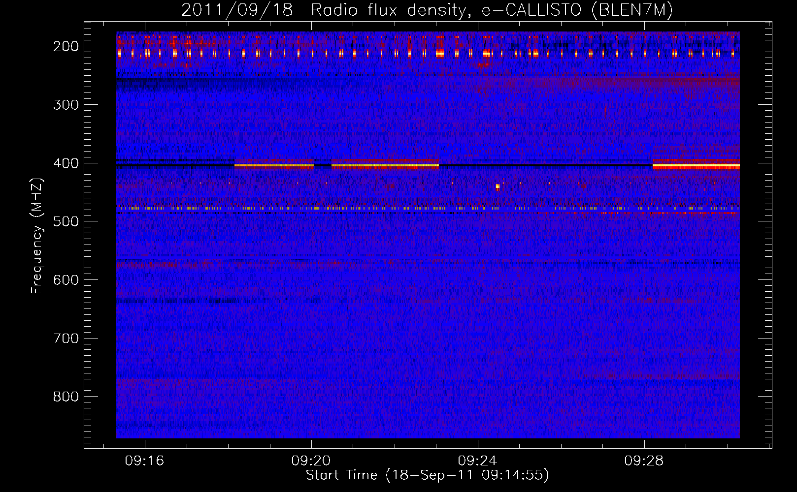The width and height of the screenshot is (797, 492).
Task: Click the 400 frequency tick label
Action: (x=66, y=163)
